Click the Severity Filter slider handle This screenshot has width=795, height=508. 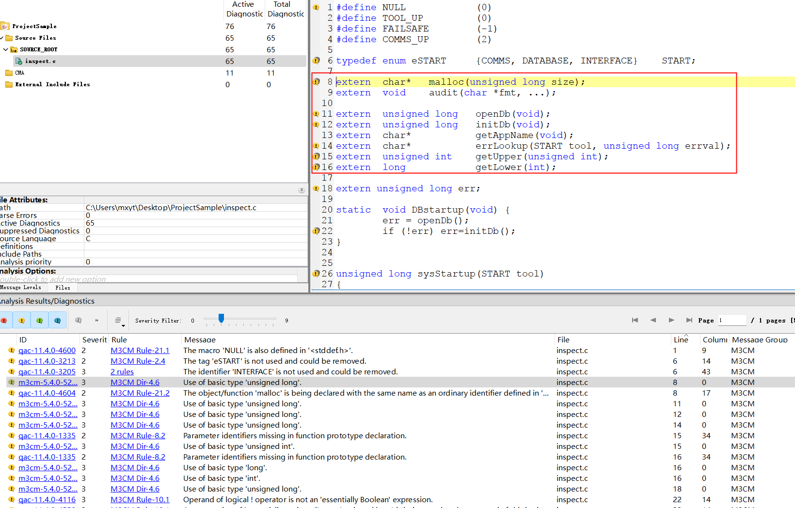[x=221, y=318]
